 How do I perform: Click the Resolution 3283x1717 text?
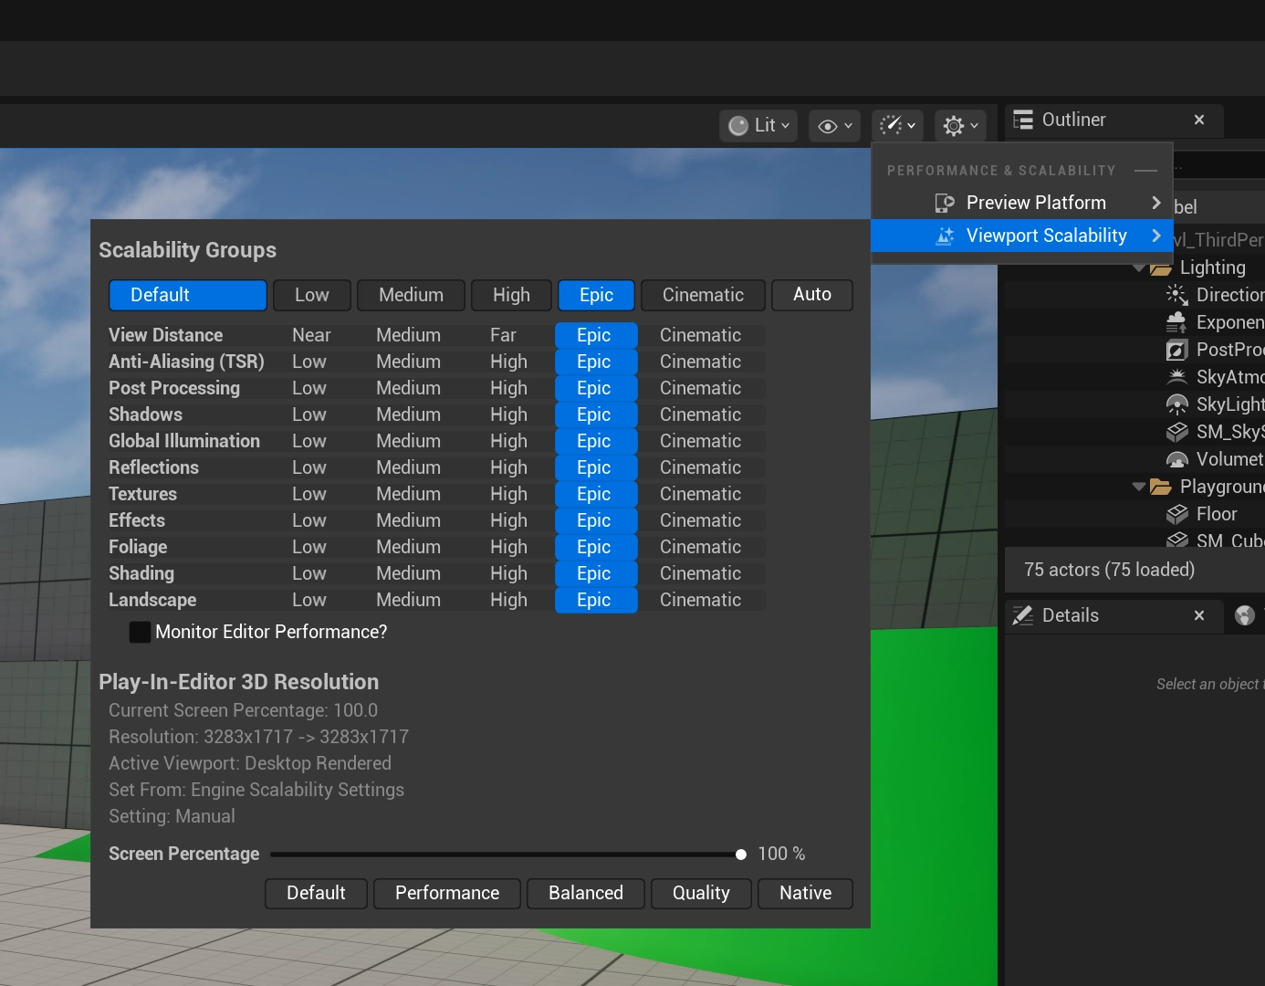258,737
